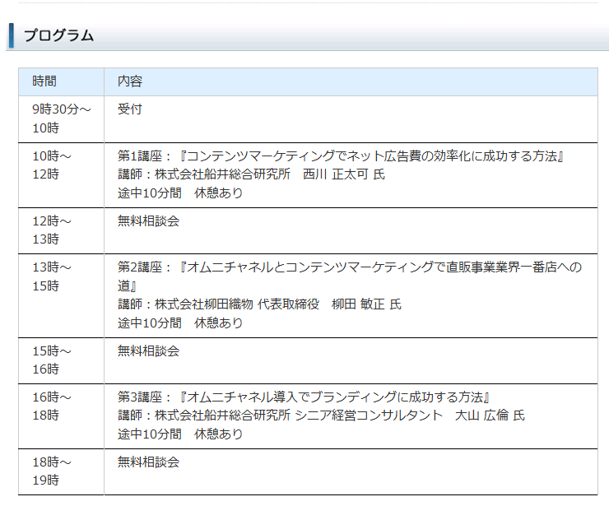
Task: Click the 9時30分～10時 time cell
Action: pyautogui.click(x=62, y=118)
